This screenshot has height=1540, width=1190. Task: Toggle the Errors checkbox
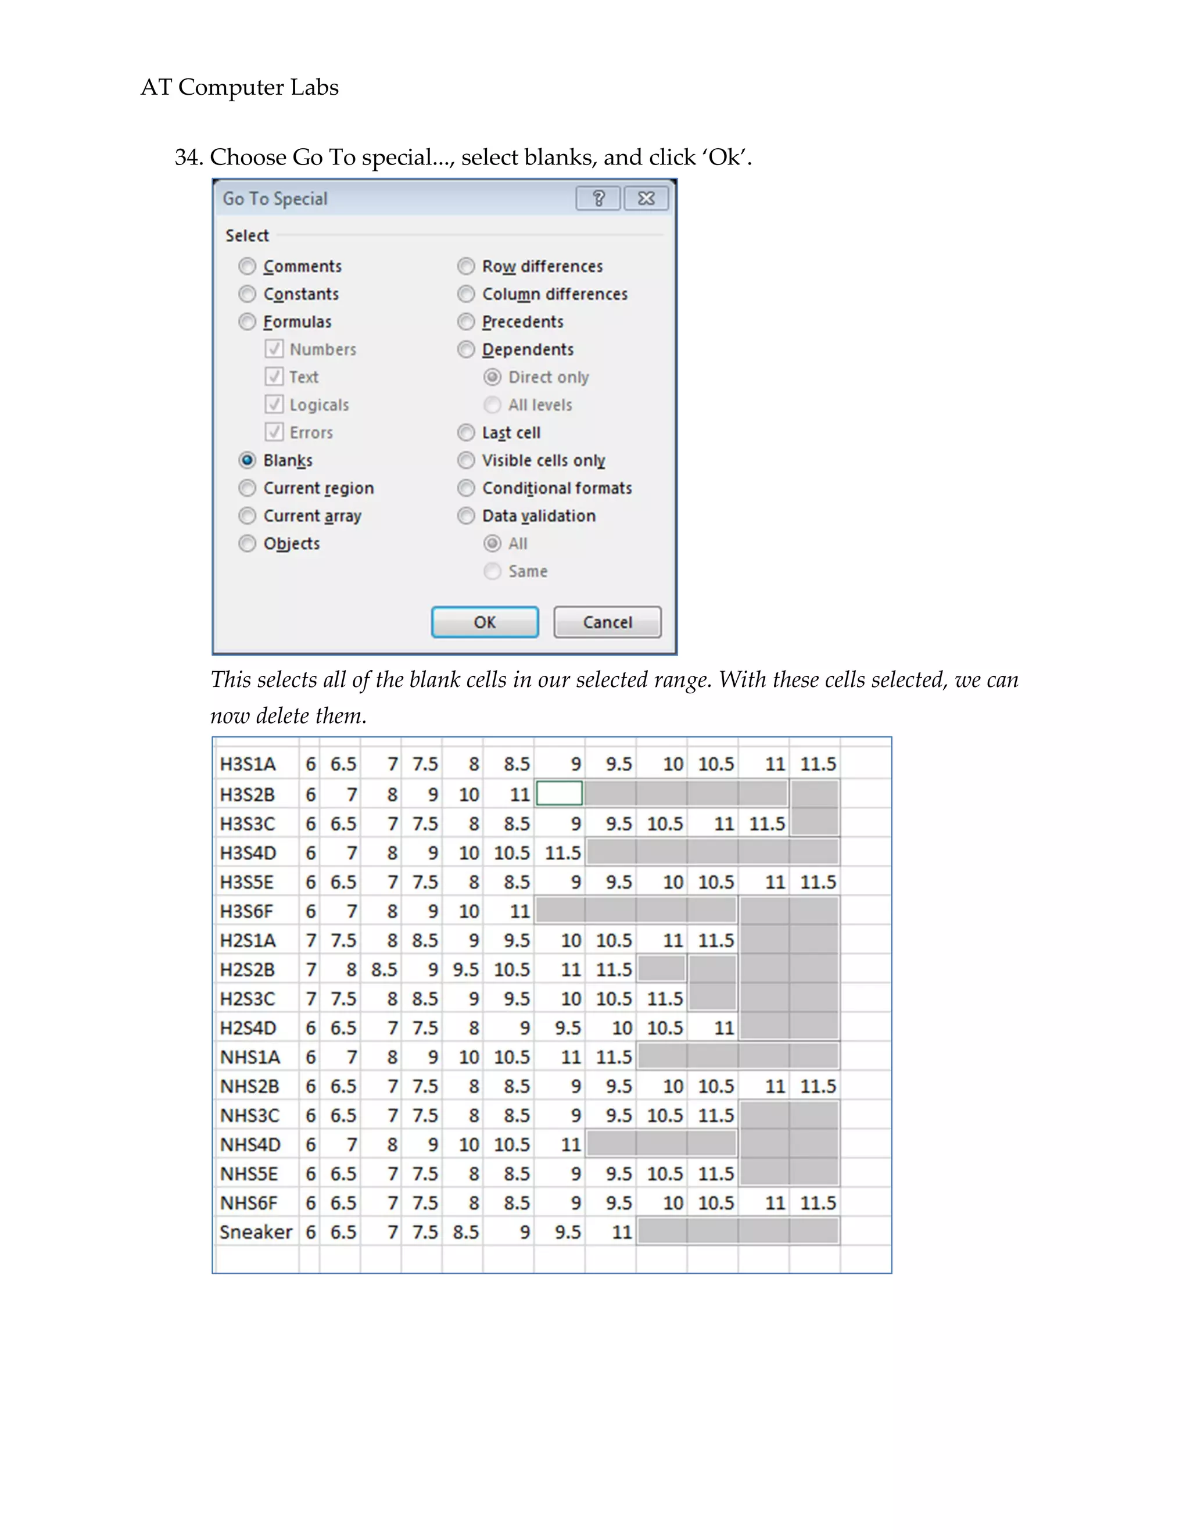pos(274,432)
